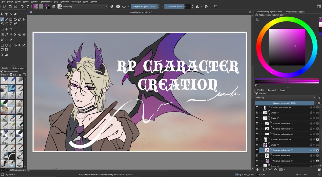Move the layer down with the arrow
Image resolution: width=322 pixels, height=177 pixels.
click(270, 169)
